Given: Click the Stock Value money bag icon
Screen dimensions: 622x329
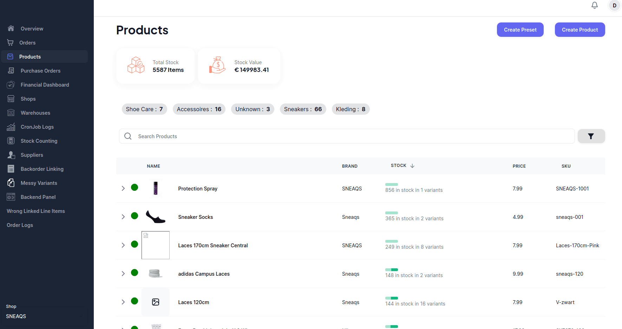Looking at the screenshot, I should click(x=217, y=65).
